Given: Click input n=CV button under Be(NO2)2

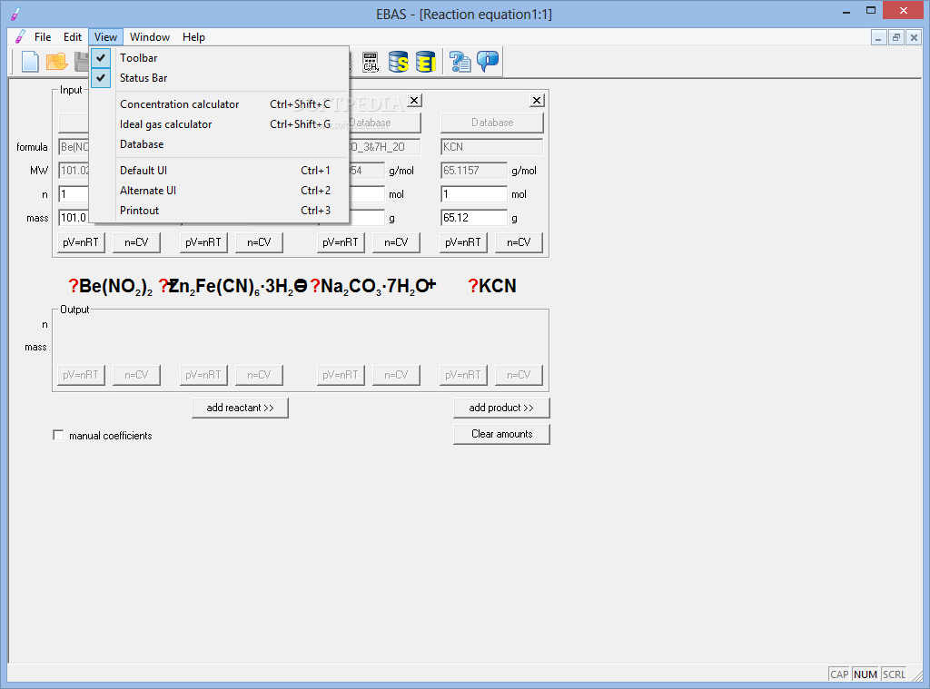Looking at the screenshot, I should [136, 241].
